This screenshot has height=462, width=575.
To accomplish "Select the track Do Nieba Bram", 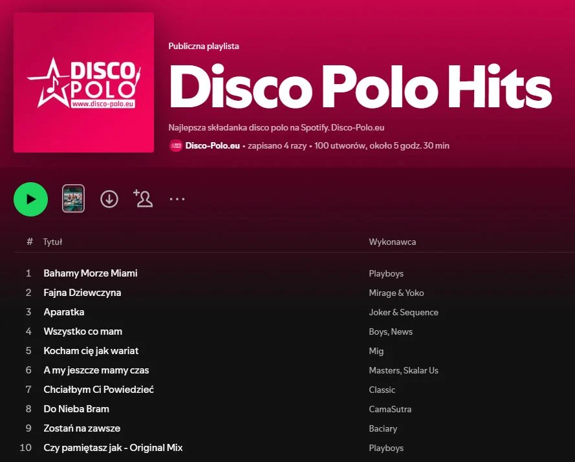I will click(76, 409).
